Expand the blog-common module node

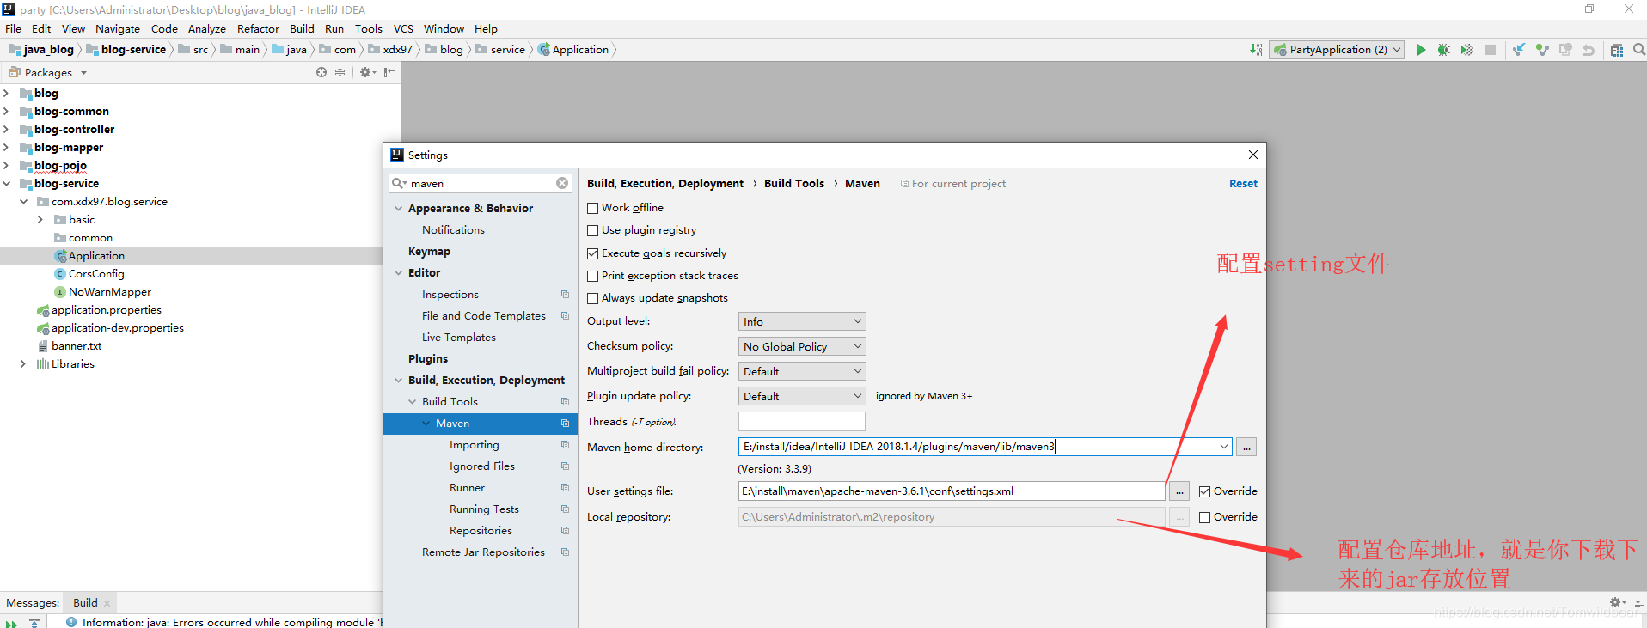point(7,111)
